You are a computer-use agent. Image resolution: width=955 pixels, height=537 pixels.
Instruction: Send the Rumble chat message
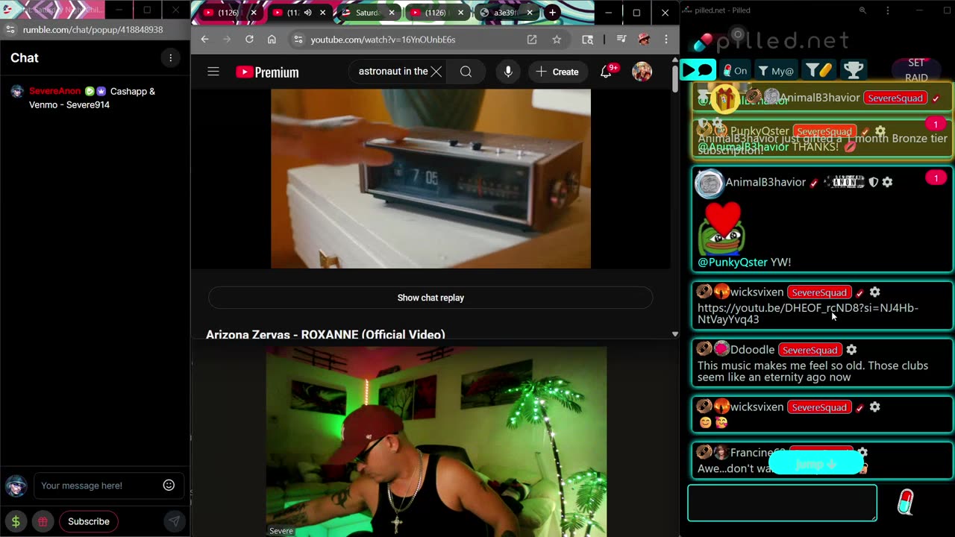pos(174,521)
